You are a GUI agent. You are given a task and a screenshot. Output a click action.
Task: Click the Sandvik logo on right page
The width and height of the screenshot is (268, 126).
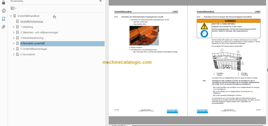tap(202, 111)
